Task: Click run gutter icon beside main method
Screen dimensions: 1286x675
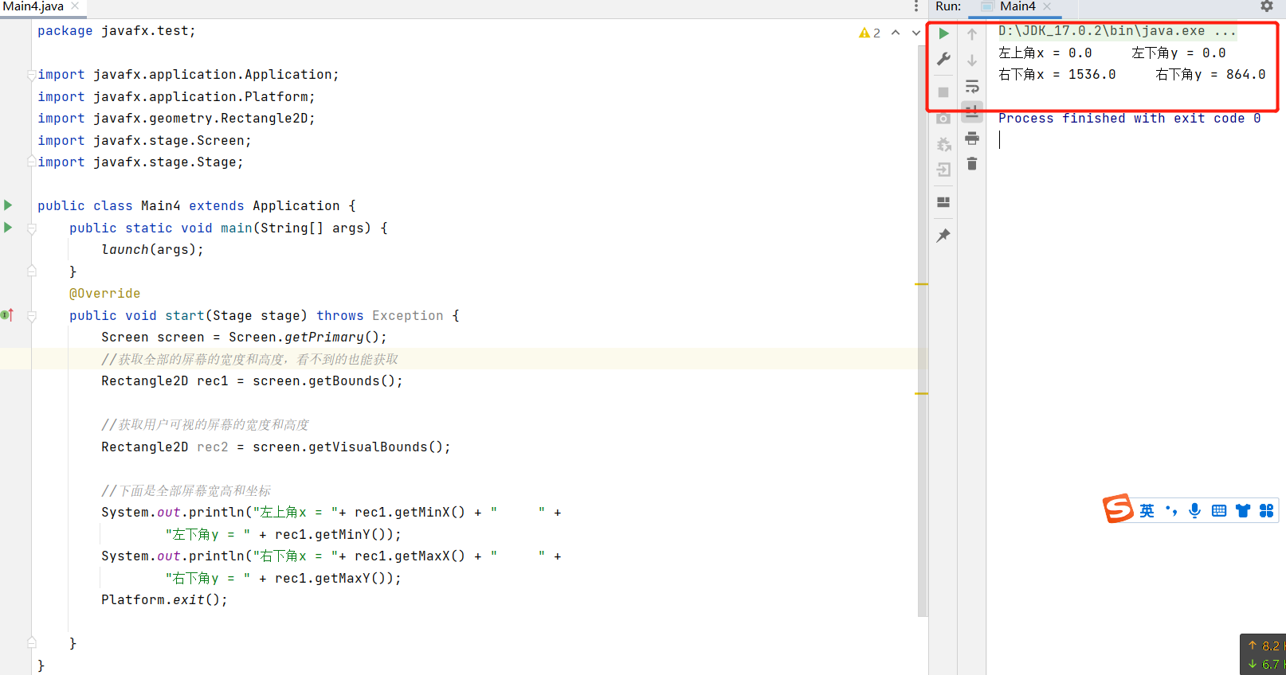Action: (8, 228)
